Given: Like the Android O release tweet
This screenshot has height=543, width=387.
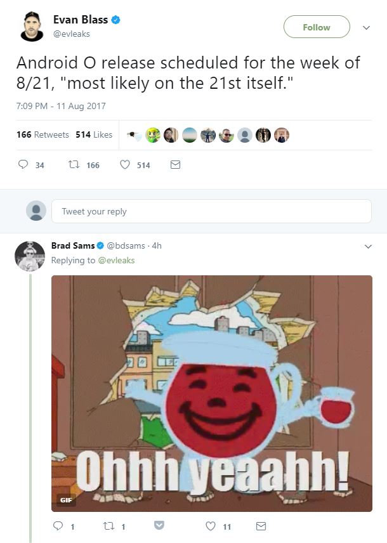Looking at the screenshot, I should click(x=125, y=165).
